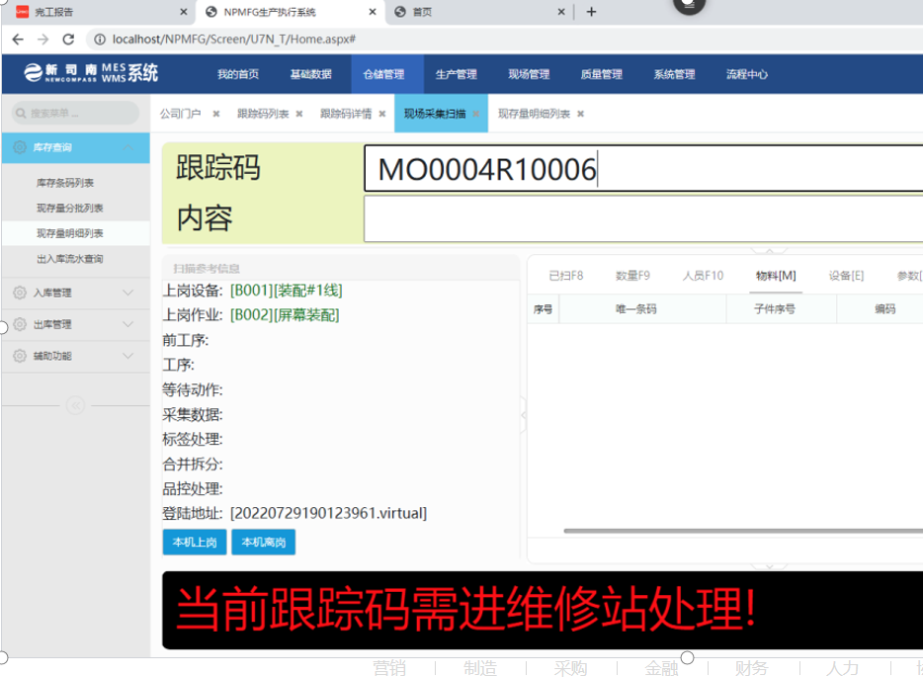The width and height of the screenshot is (923, 677).
Task: Switch to the 物料[M] tab
Action: coord(775,276)
